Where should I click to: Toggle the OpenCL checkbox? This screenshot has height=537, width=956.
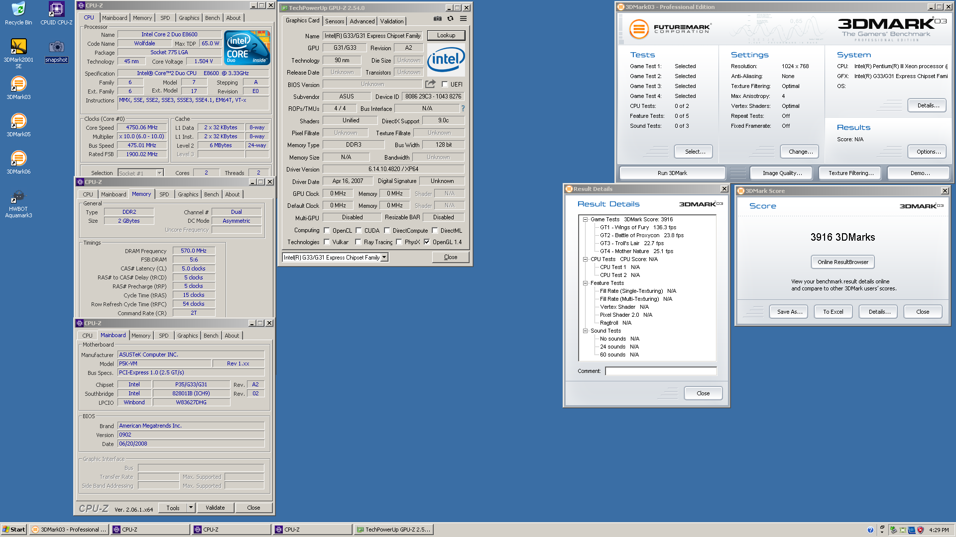327,231
